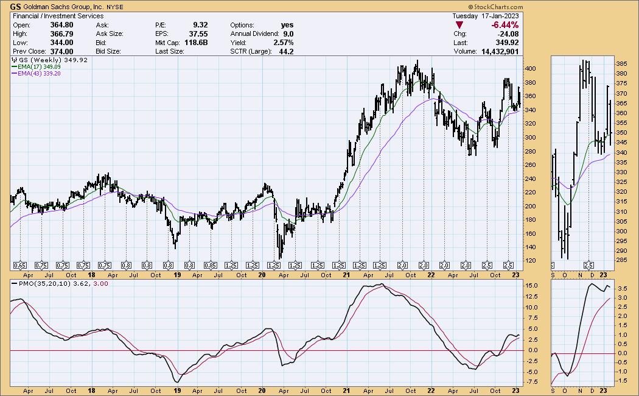The image size is (639, 396).
Task: Click the 385 label on zoomed price axis
Action: point(621,65)
